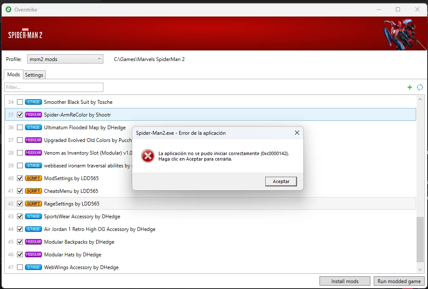Toggle the Modular Hats by DHedge checkbox
428x289 pixels.
[19, 255]
